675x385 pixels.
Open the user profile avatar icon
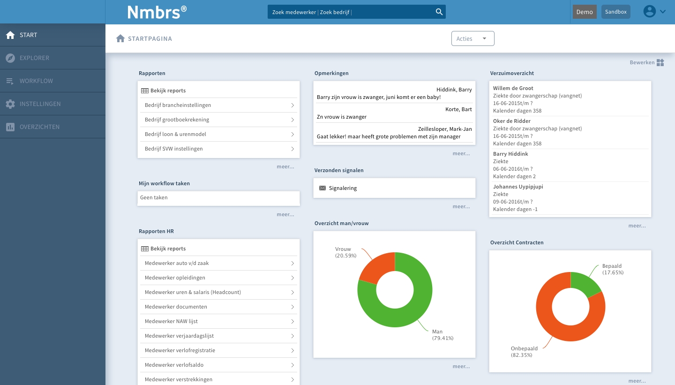[x=649, y=12]
